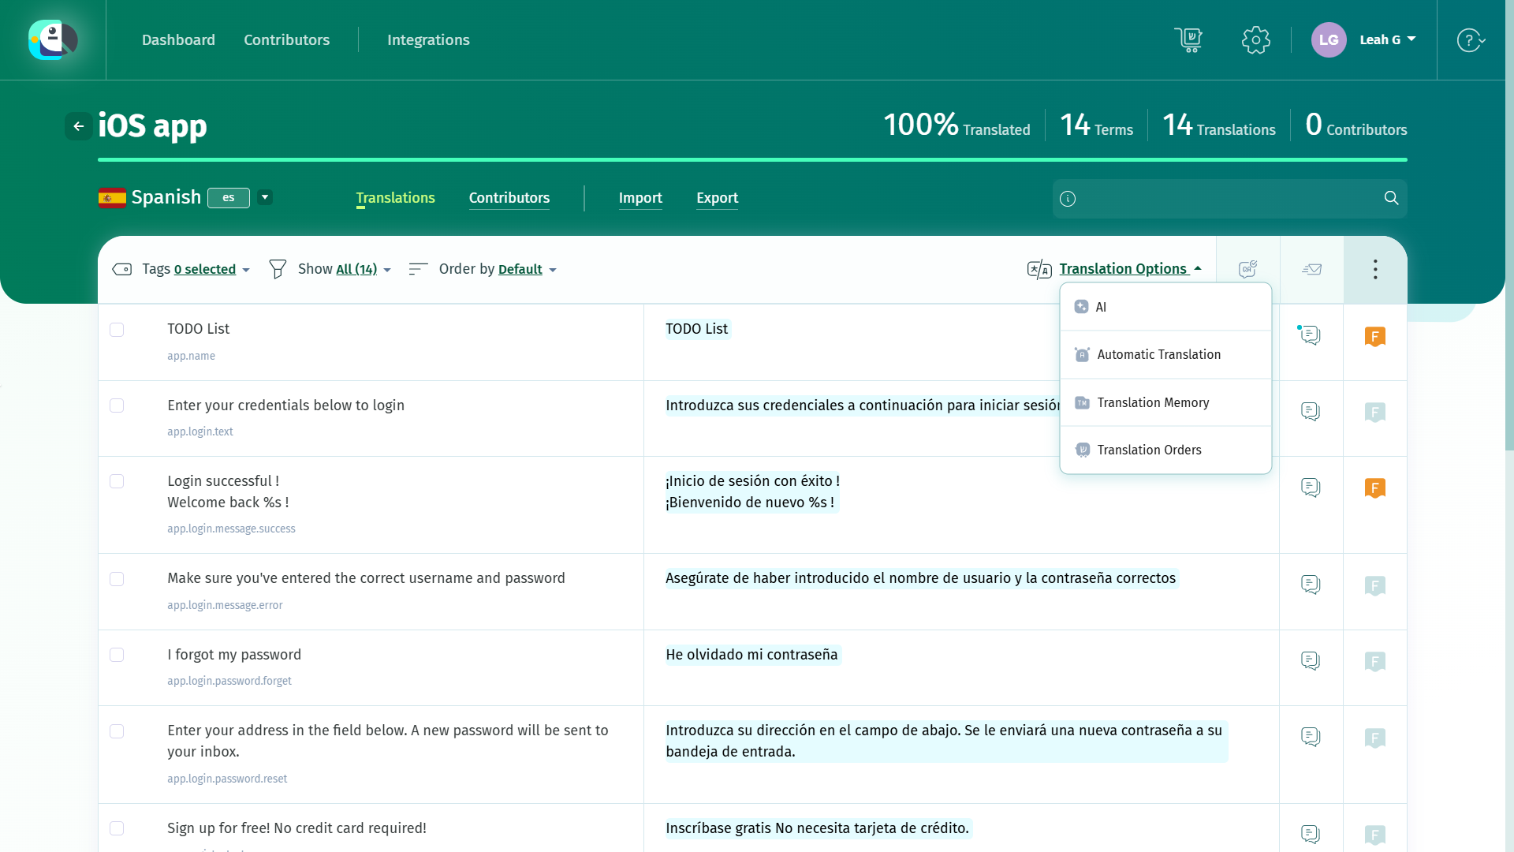This screenshot has width=1514, height=852.
Task: Select Translation Memory menu option
Action: pyautogui.click(x=1153, y=403)
